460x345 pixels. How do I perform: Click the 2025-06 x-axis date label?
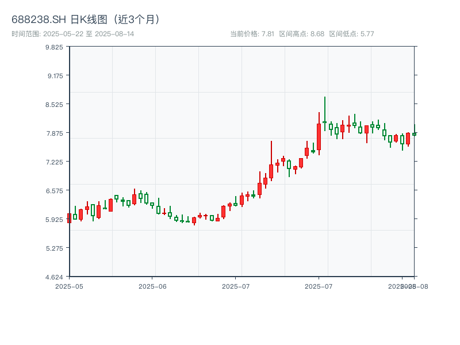coord(152,286)
